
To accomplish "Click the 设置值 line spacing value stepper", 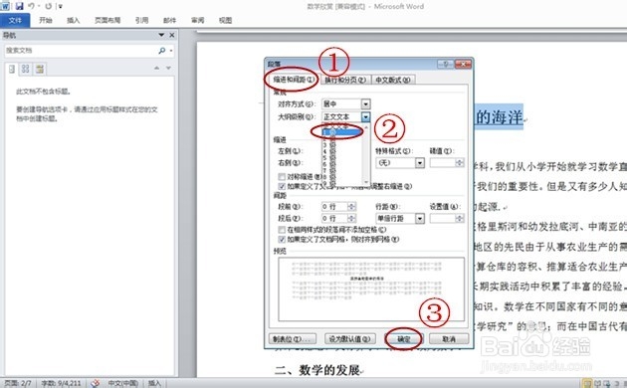I will tap(460, 218).
